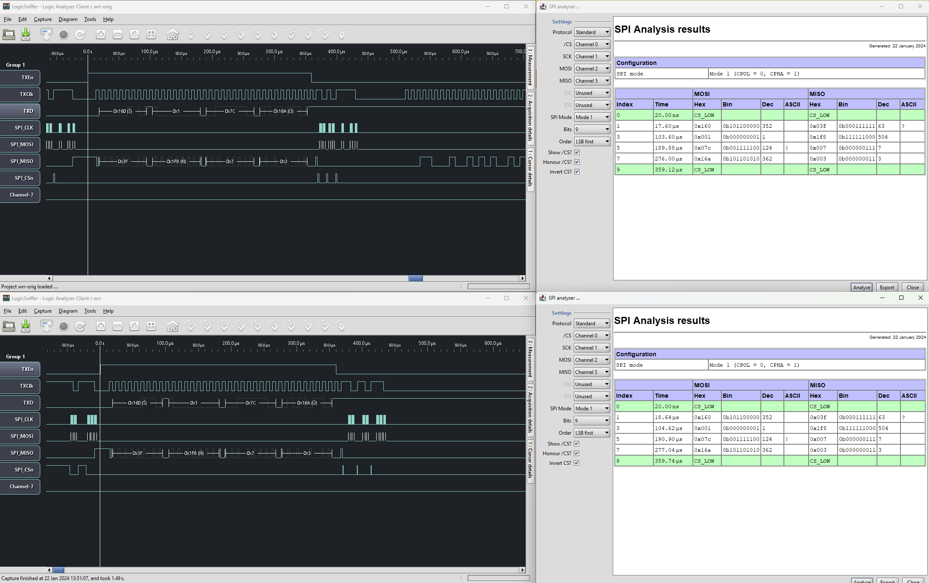Screen dimensions: 929x583
Task: Open Edit menu in bottom wrr window
Action: click(x=23, y=311)
